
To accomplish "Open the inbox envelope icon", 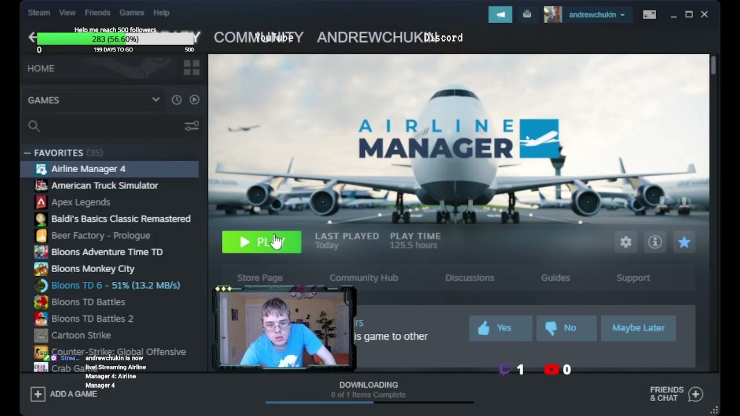I will tap(527, 14).
